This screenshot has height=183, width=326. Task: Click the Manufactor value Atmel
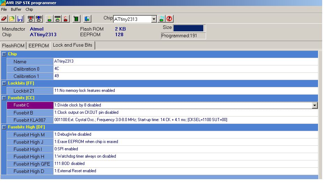[37, 29]
